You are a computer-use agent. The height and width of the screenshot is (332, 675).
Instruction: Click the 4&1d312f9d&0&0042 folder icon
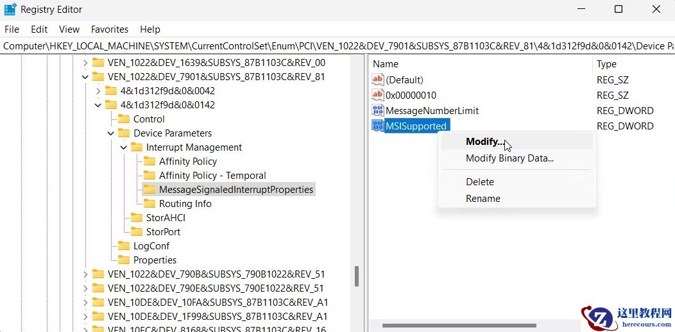point(111,91)
